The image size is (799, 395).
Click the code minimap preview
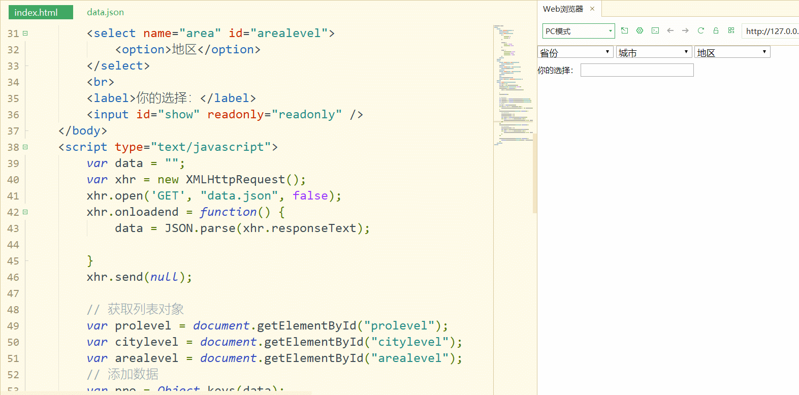point(513,85)
